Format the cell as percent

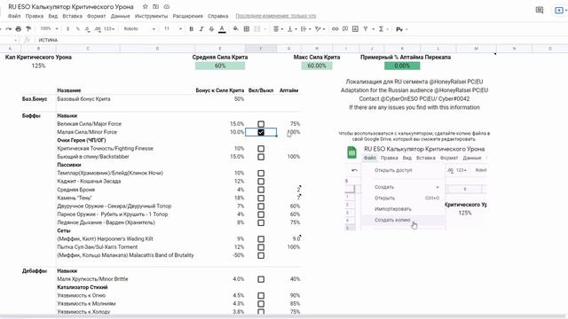tap(77, 29)
